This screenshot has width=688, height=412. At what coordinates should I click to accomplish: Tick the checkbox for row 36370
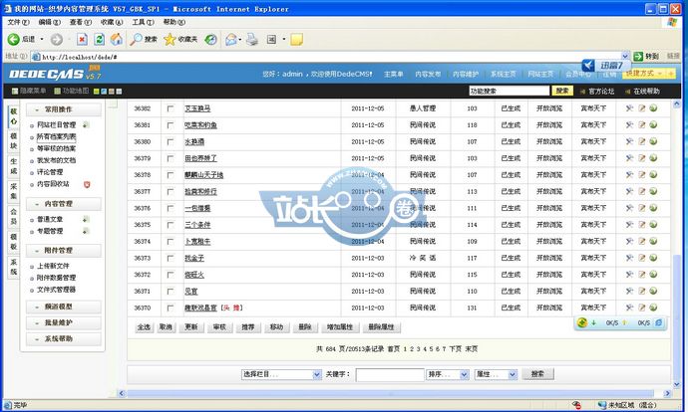click(171, 309)
